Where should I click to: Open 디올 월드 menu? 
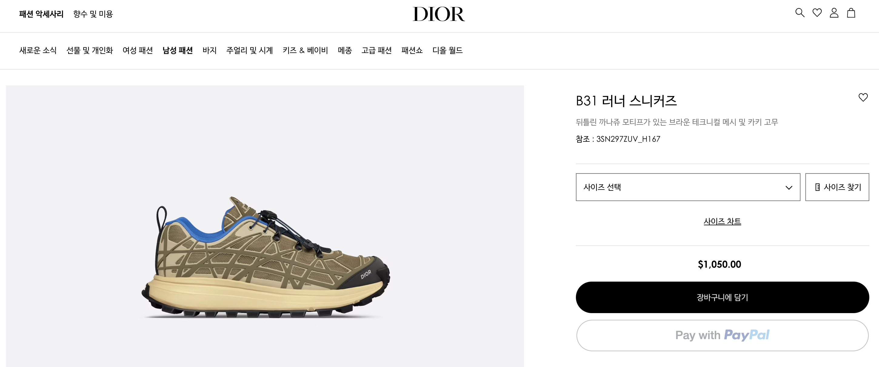click(447, 51)
